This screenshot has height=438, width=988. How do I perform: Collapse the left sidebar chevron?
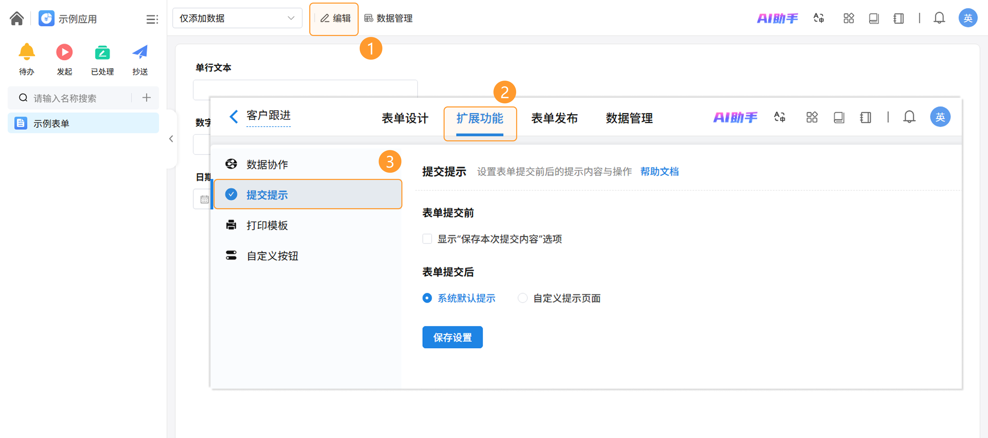click(x=171, y=139)
